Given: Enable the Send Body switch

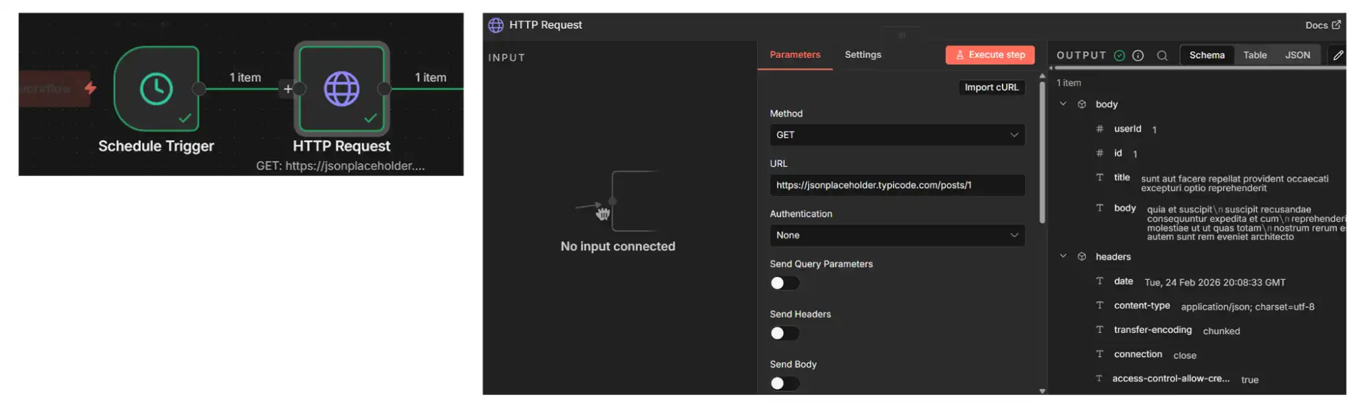Looking at the screenshot, I should [x=784, y=383].
